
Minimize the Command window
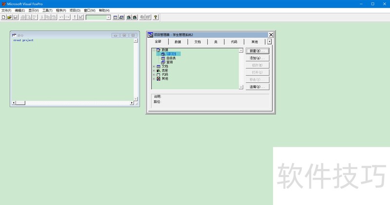(116, 36)
